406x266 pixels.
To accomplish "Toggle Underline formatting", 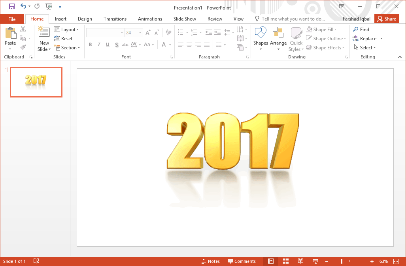I will tap(108, 45).
